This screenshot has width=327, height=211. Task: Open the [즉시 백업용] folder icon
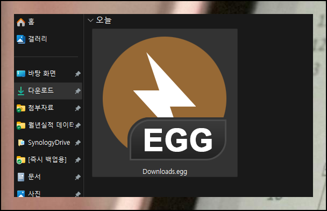click(21, 160)
